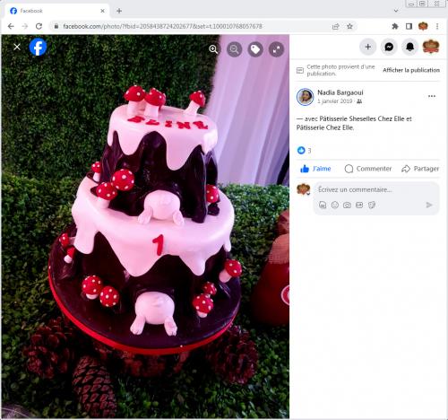Send the comment with arrow icon

tap(429, 205)
